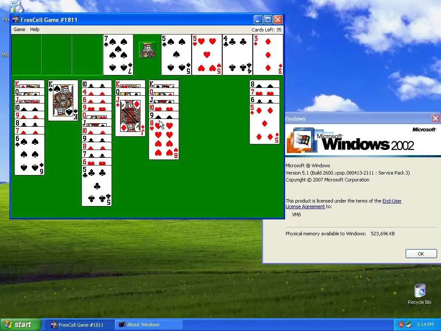Image resolution: width=441 pixels, height=331 pixels.
Task: Switch to the FreeCell Game #1811 taskbar button
Action: coord(80,325)
